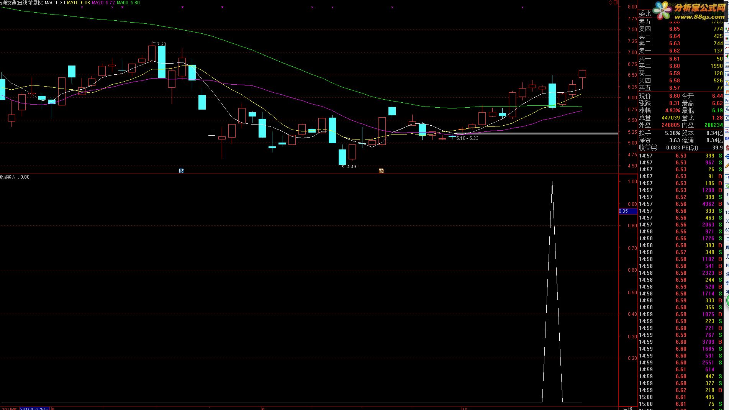The height and width of the screenshot is (410, 729).
Task: Click the 买一 6.61 buy order row
Action: [x=680, y=59]
